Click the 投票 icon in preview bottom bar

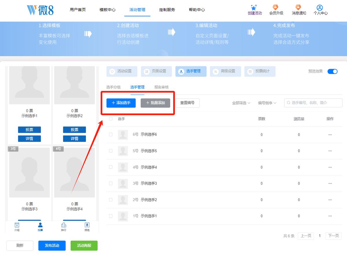click(40, 225)
